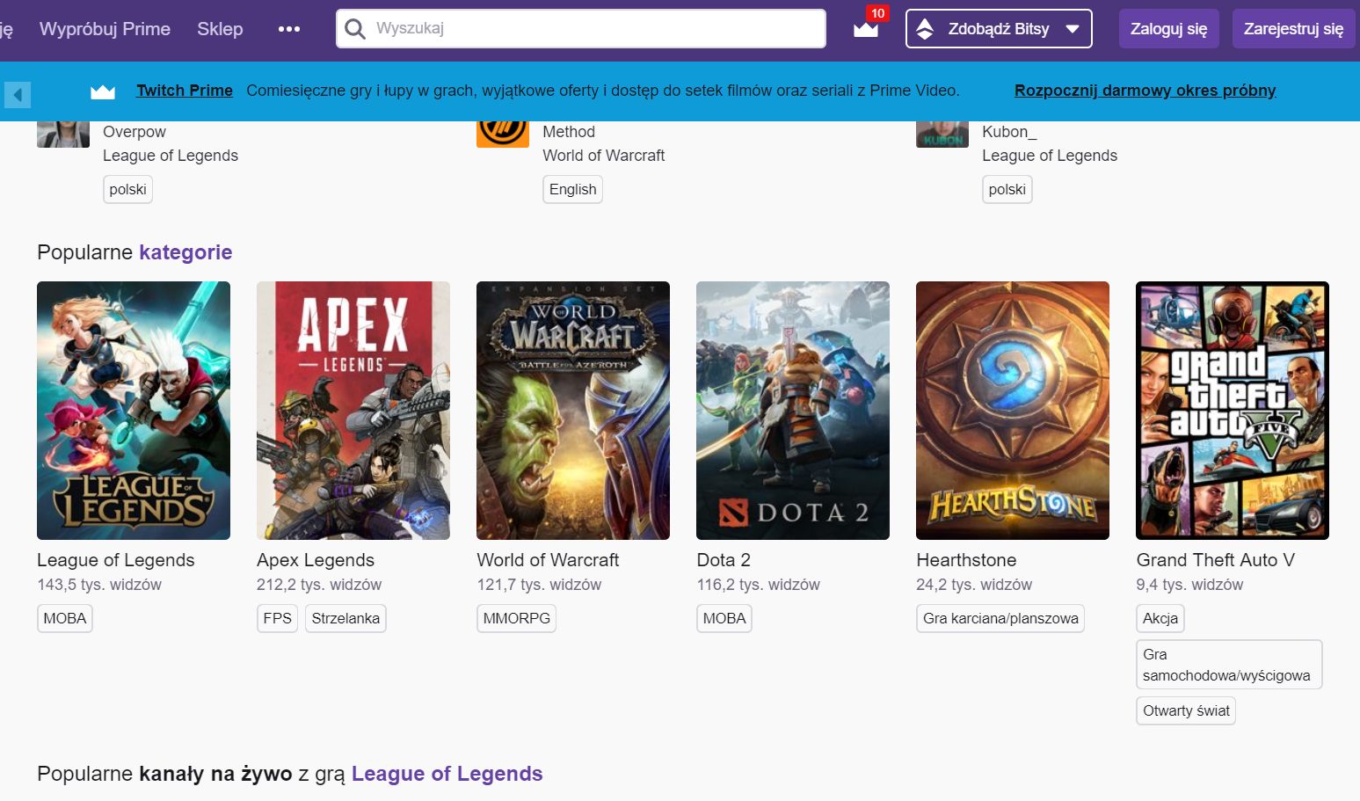1360x801 pixels.
Task: Click into the Wyszukaj search field
Action: [581, 29]
